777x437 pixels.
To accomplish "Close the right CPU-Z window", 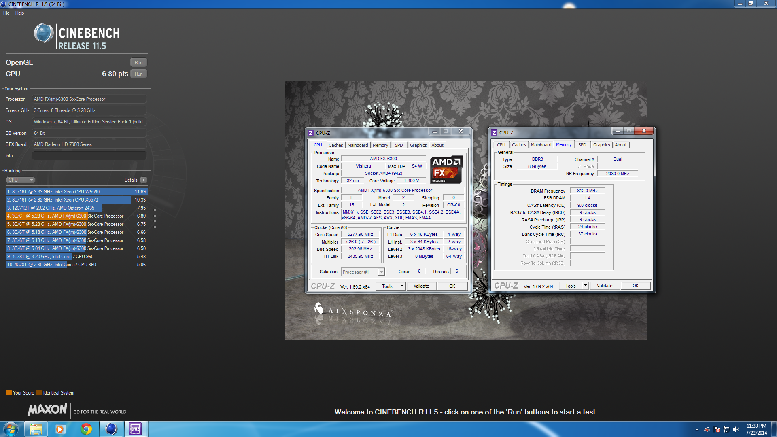I will tap(643, 131).
